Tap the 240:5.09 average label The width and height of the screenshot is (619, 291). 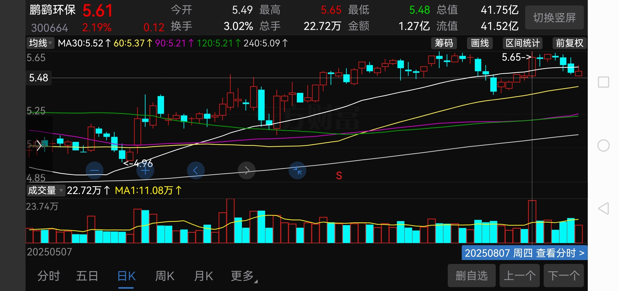point(266,43)
